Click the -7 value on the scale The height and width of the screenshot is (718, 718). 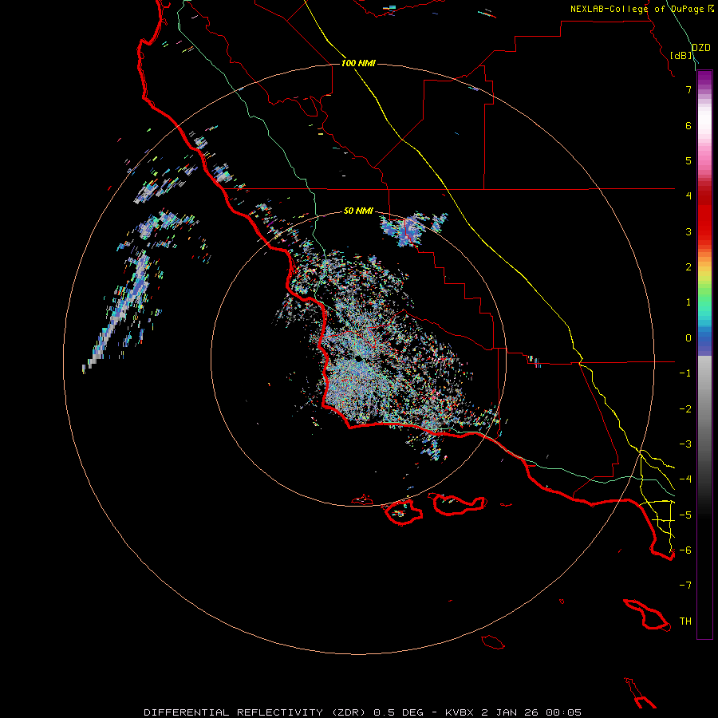(685, 586)
